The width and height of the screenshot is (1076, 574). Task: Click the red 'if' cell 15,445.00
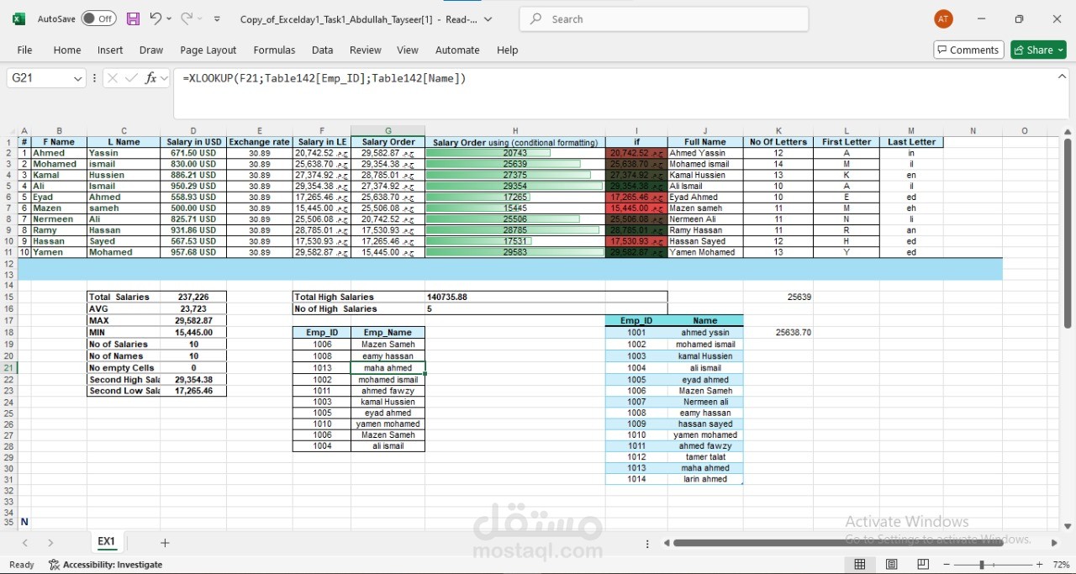(x=636, y=208)
